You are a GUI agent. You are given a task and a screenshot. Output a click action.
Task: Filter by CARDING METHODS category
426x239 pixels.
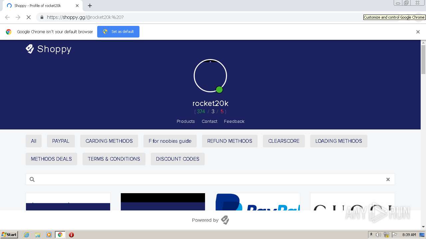[109, 141]
